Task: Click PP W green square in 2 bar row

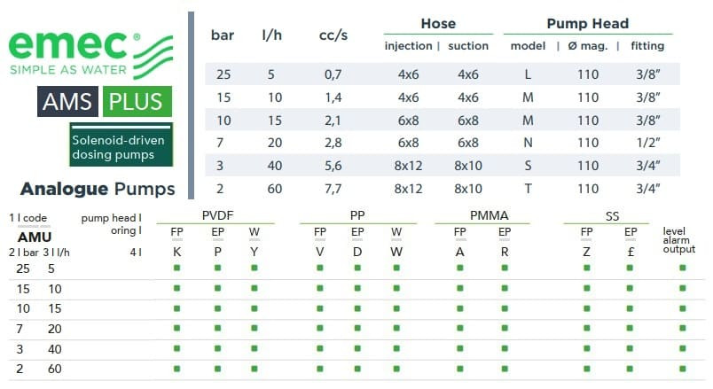Action: [396, 368]
